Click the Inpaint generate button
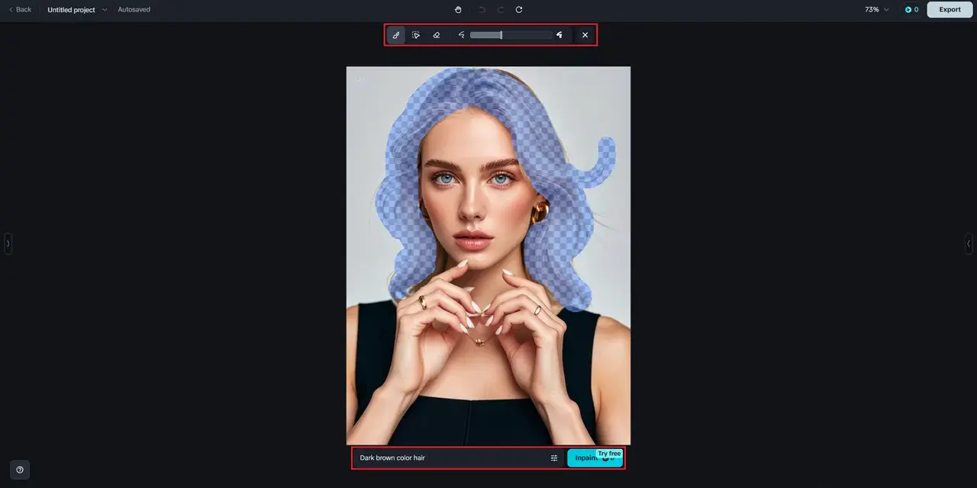Image resolution: width=977 pixels, height=488 pixels. pyautogui.click(x=595, y=458)
